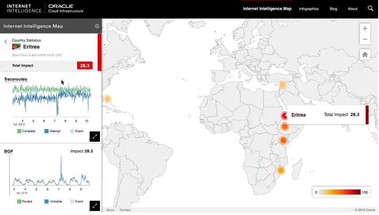The height and width of the screenshot is (215, 379).
Task: Select the Internet Intelligence Map panel title
Action: 33,26
